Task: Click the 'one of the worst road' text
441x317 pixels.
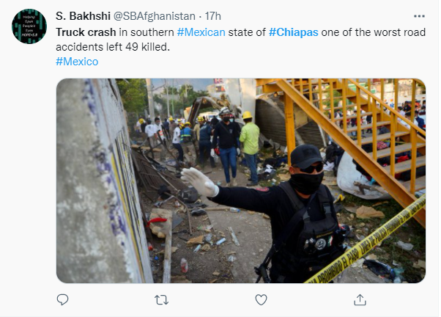Action: coord(373,32)
